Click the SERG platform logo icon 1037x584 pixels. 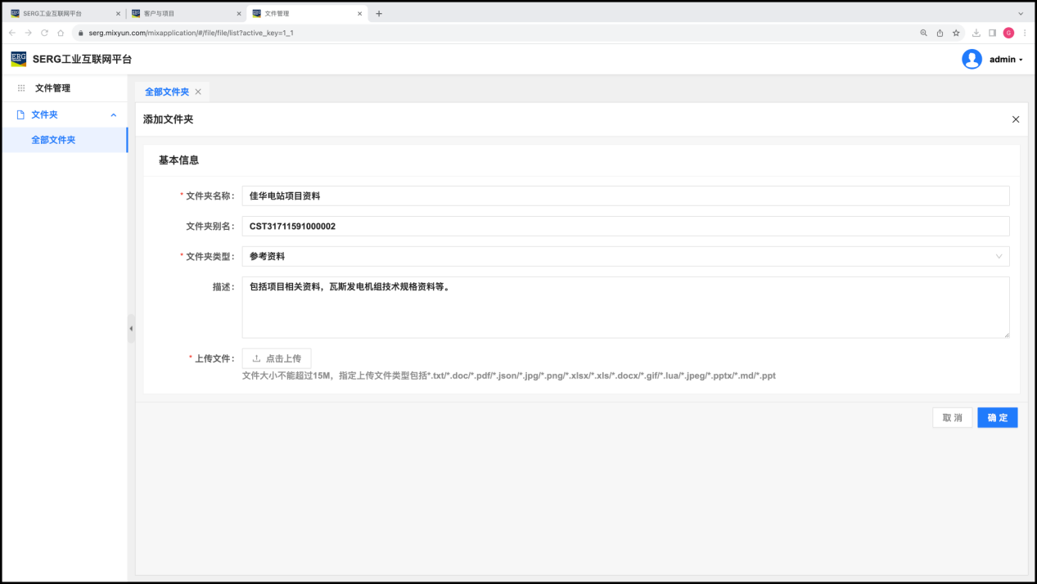[18, 59]
